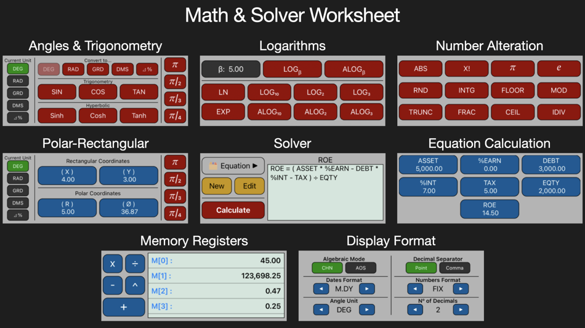Image resolution: width=585 pixels, height=328 pixels.
Task: Step Angle Unit backward in Display Format
Action: (321, 310)
